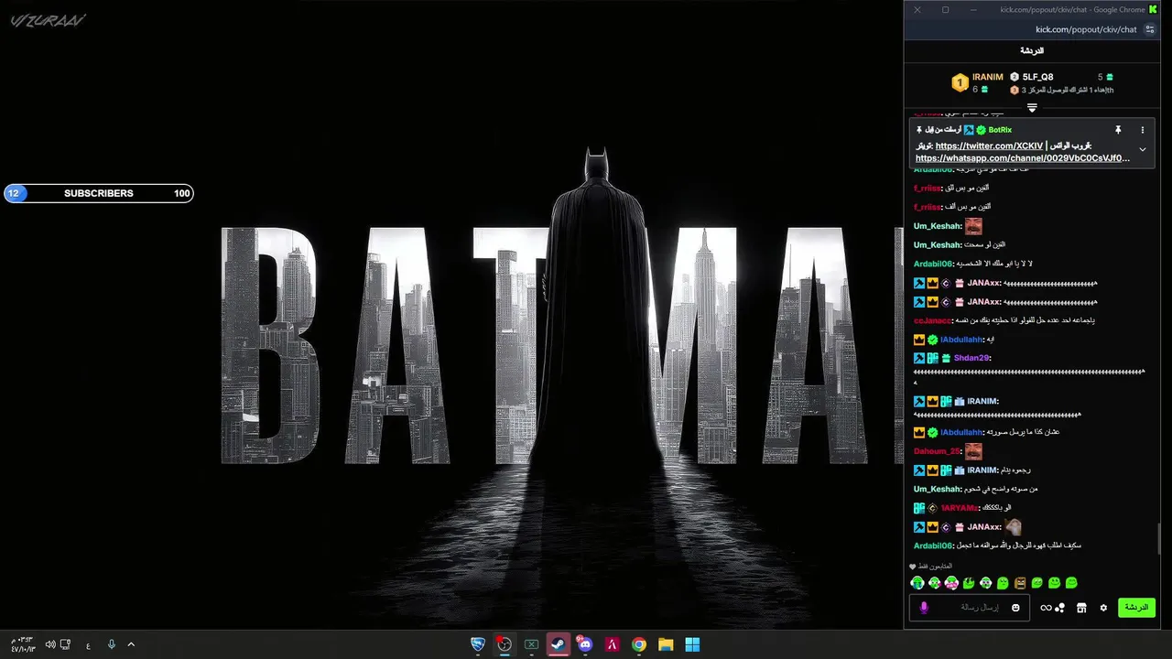The image size is (1172, 659).
Task: Open Google Chrome from the taskbar
Action: pos(639,644)
